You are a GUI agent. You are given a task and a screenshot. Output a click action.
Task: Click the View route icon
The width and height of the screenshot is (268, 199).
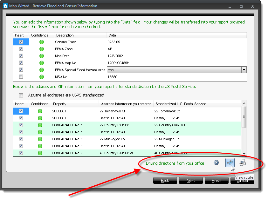[230, 163]
